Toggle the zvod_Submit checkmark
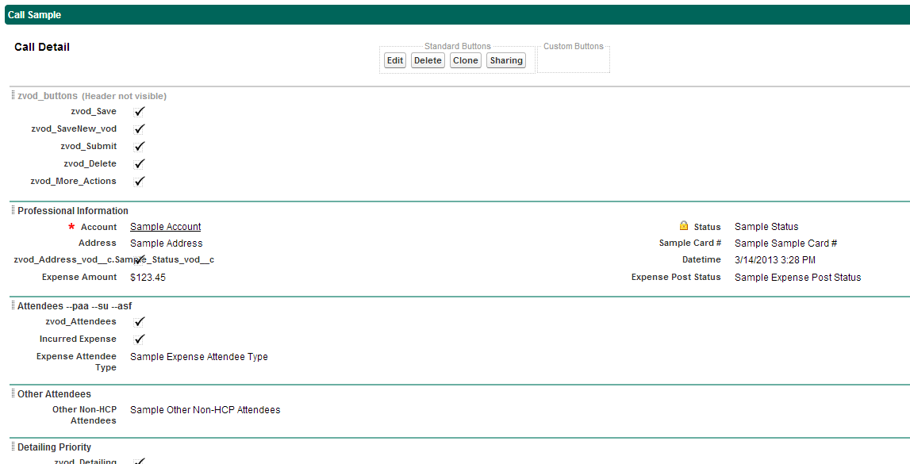The image size is (910, 464). 140,147
